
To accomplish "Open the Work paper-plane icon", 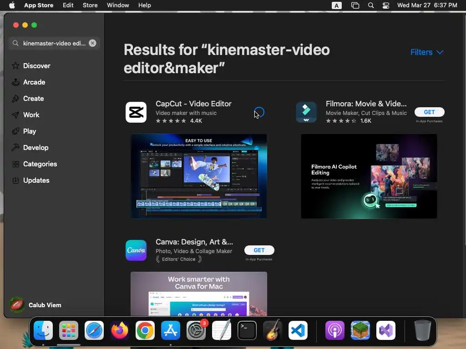I will (x=15, y=115).
